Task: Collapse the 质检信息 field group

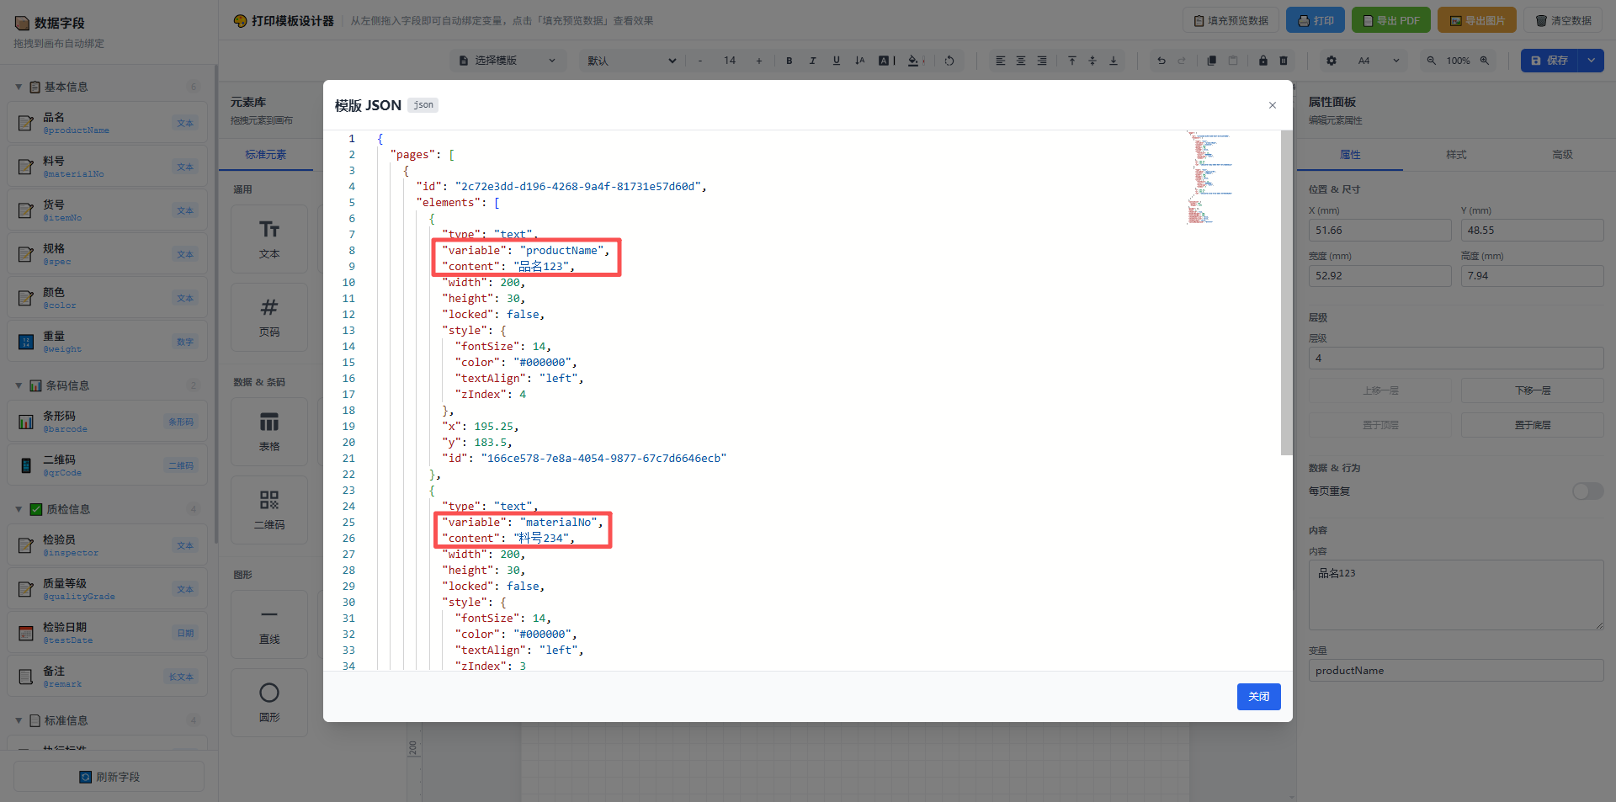Action: [19, 509]
